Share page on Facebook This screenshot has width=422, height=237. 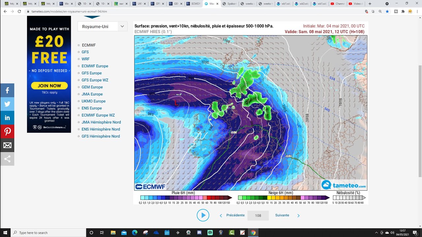pos(7,90)
